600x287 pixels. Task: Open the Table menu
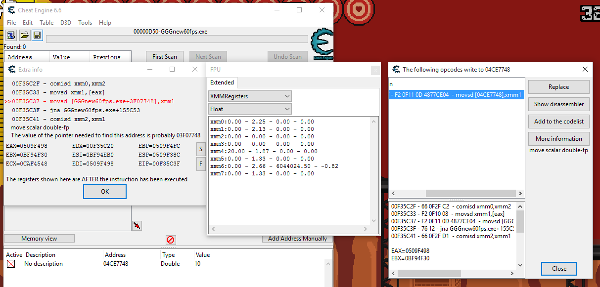pyautogui.click(x=46, y=22)
